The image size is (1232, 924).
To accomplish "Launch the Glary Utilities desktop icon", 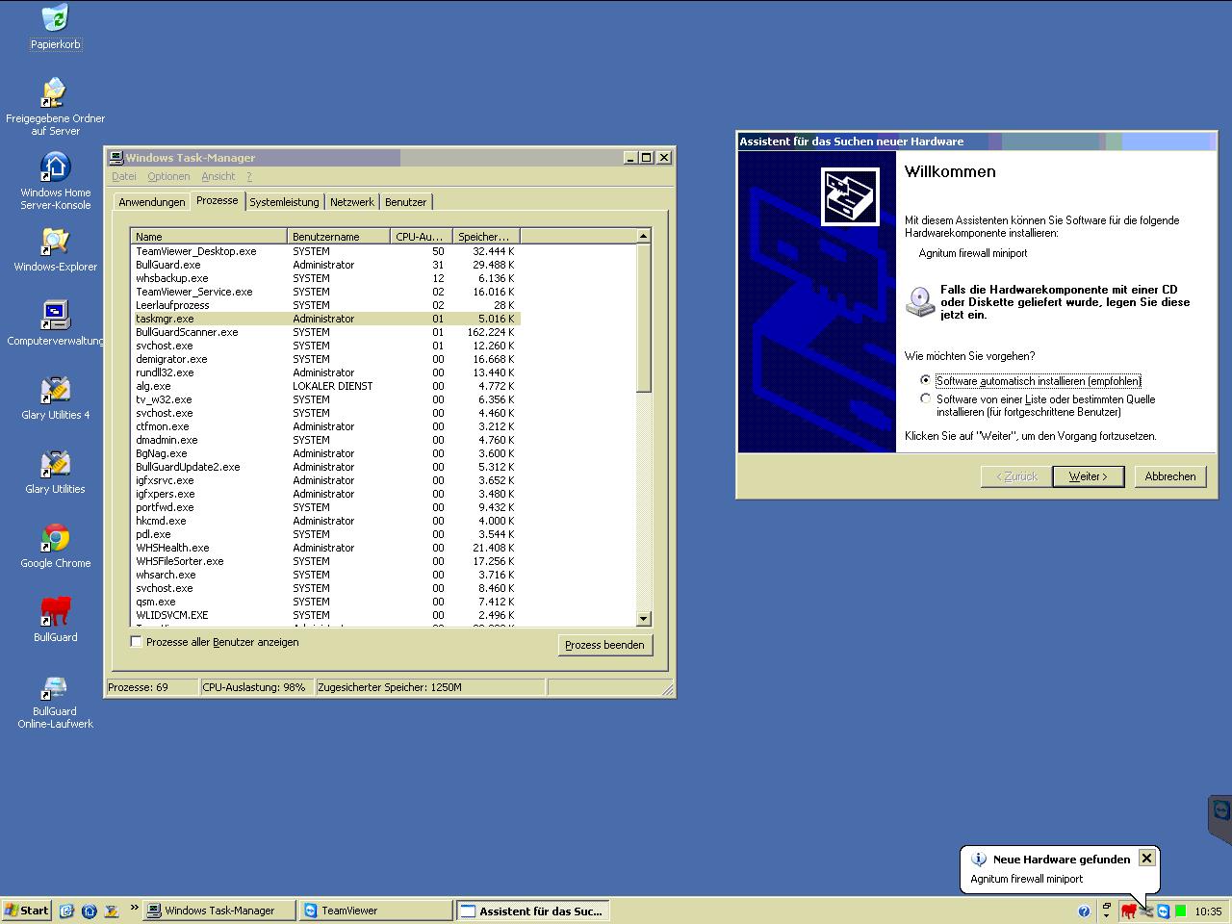I will coord(55,472).
